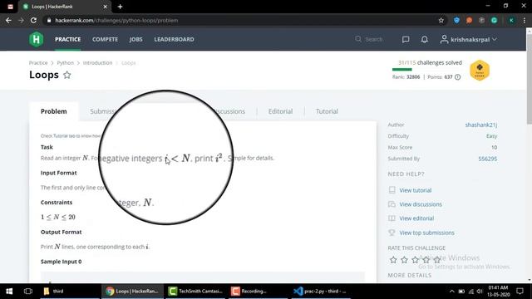Switch to Recording taskbar app

[258, 292]
